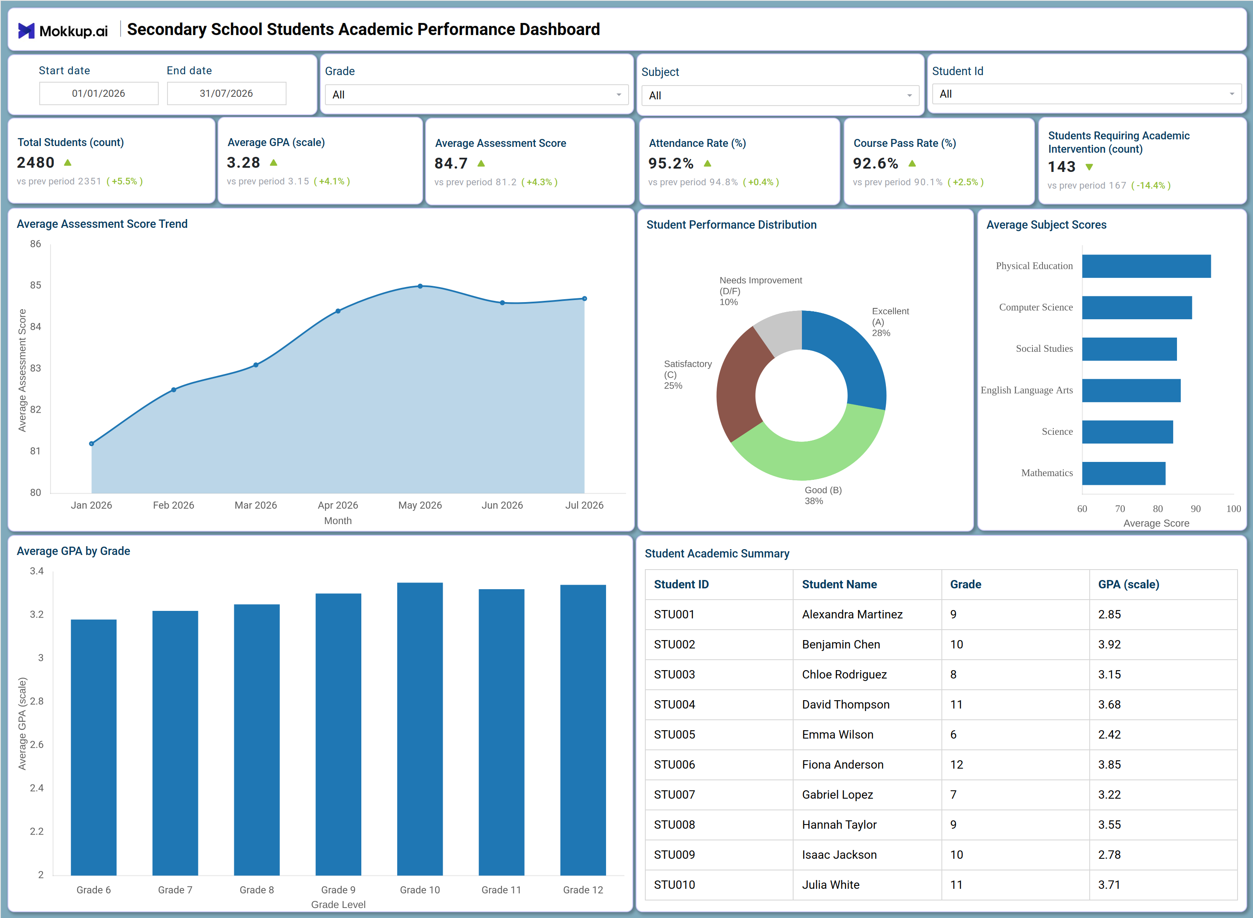Click the Average Assessment Score Trend title
This screenshot has width=1253, height=918.
click(102, 224)
